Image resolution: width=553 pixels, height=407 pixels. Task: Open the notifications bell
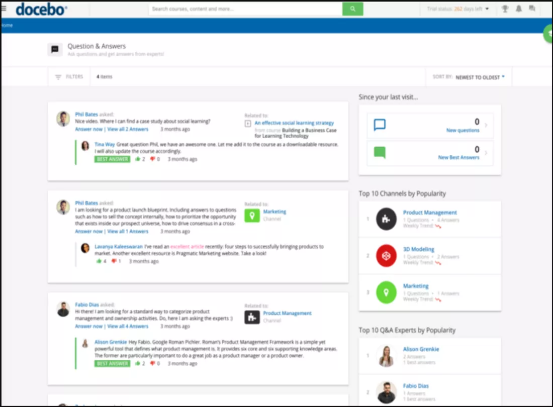pyautogui.click(x=518, y=9)
